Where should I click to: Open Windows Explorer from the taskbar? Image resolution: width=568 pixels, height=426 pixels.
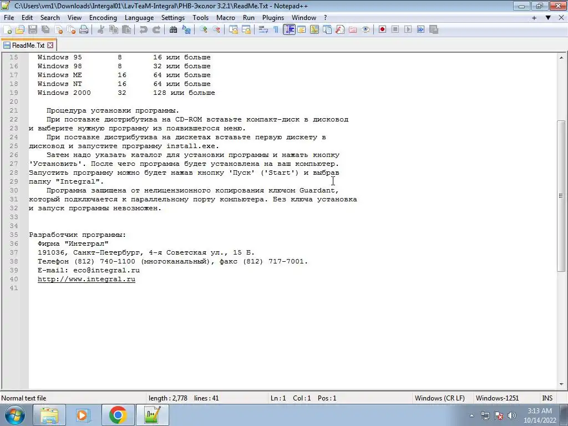pyautogui.click(x=49, y=415)
